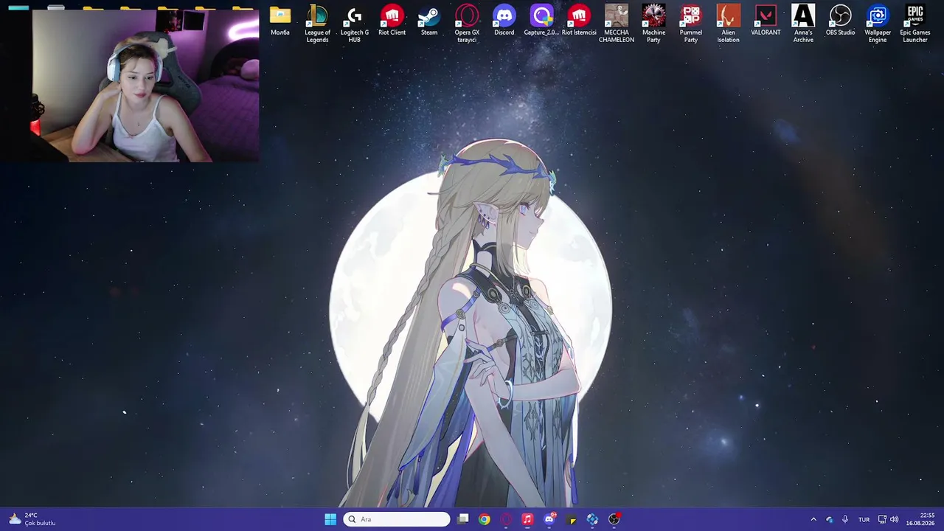Open the yellow Sticky Notes taskbar icon
944x531 pixels.
point(571,519)
